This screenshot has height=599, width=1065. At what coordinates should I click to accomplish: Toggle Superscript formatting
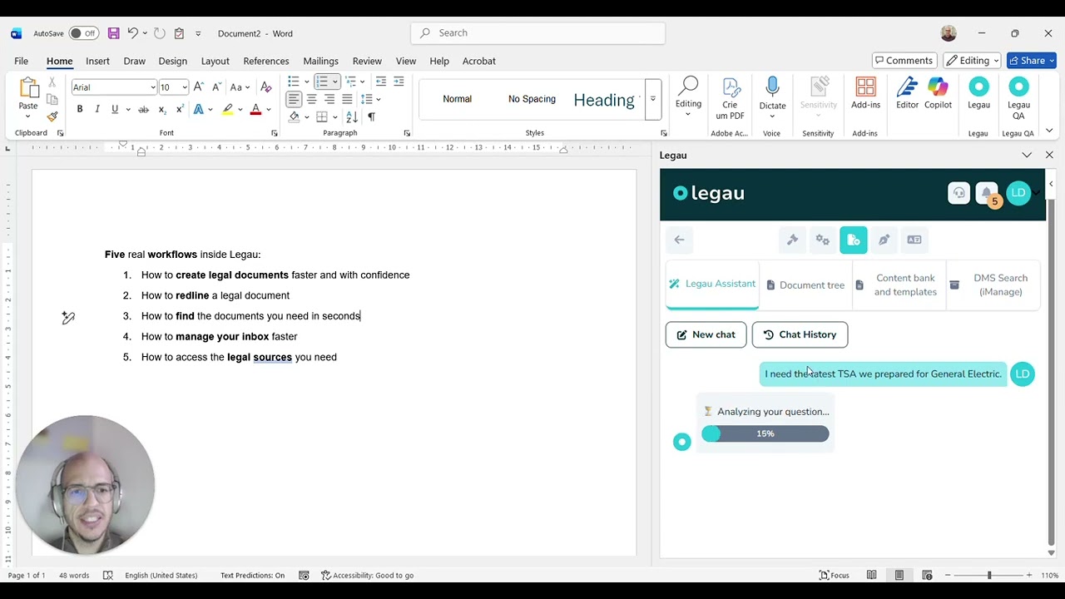point(178,109)
